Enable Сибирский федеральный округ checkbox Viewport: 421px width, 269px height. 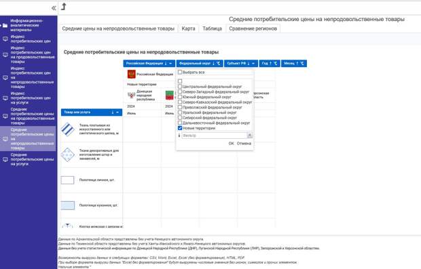click(180, 118)
